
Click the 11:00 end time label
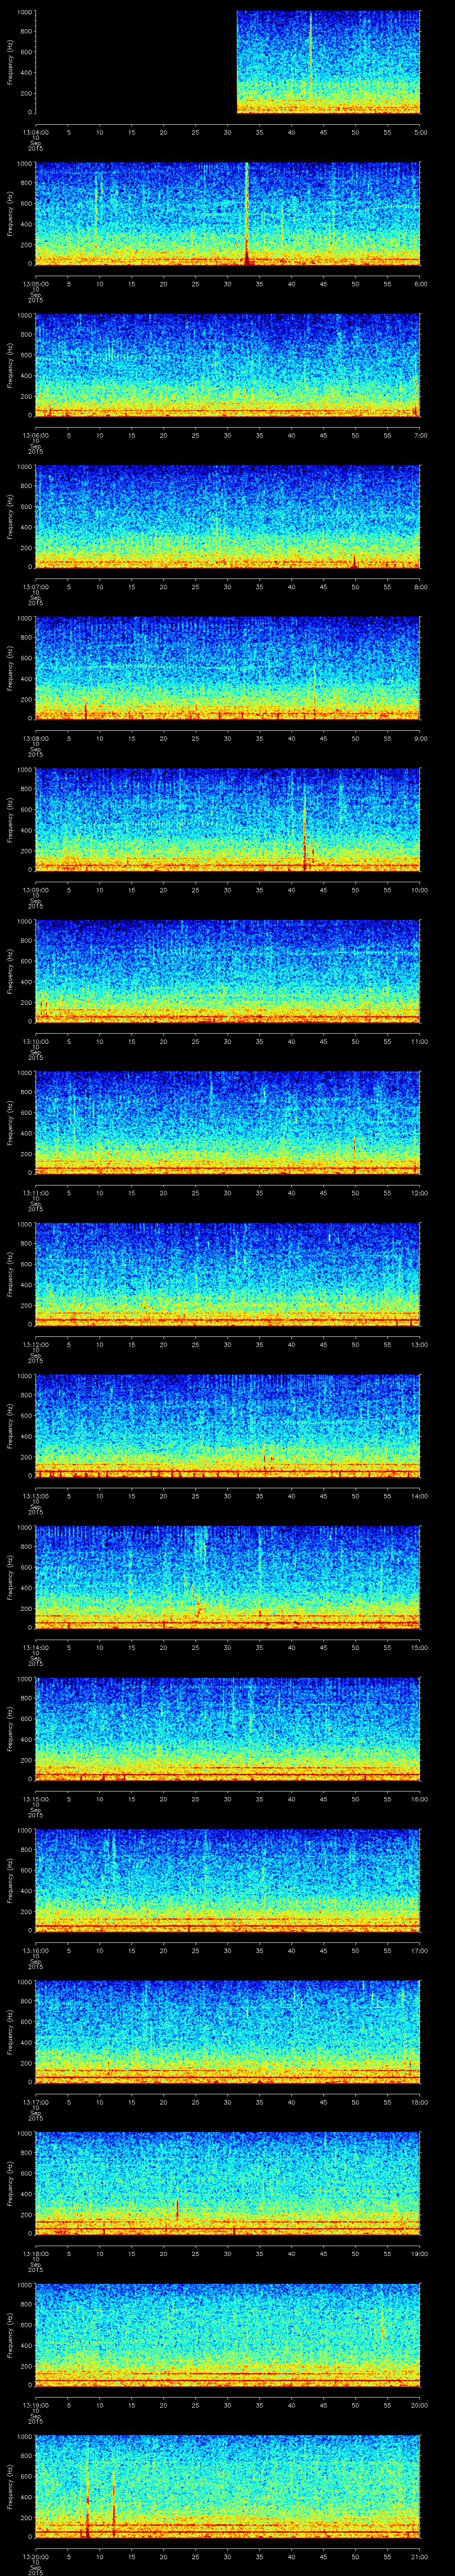(x=420, y=1041)
